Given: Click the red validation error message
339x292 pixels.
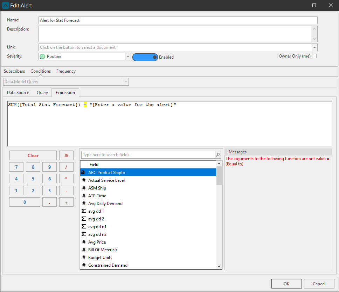Looking at the screenshot, I should [x=277, y=161].
